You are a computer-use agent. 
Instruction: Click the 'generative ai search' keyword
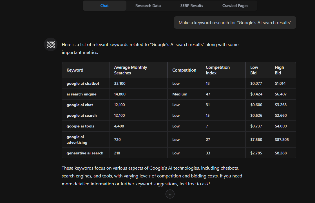click(x=85, y=153)
